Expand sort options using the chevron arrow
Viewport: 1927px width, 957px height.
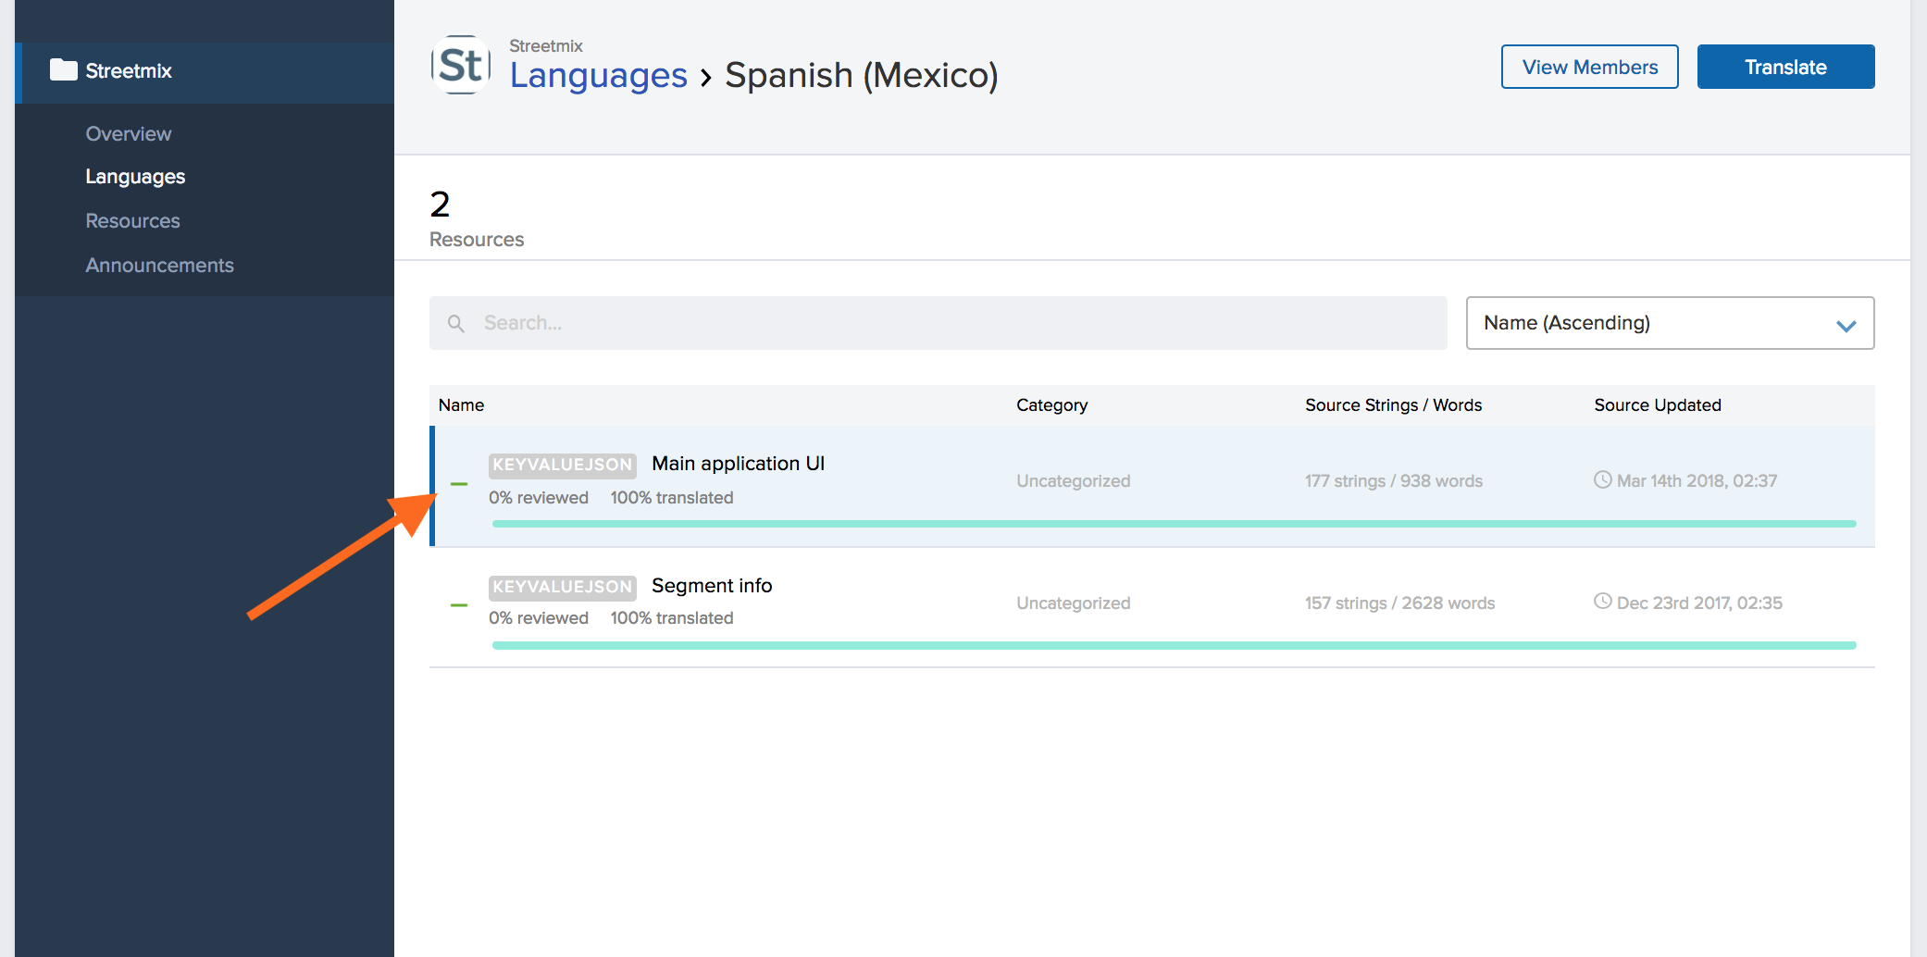[x=1846, y=326]
